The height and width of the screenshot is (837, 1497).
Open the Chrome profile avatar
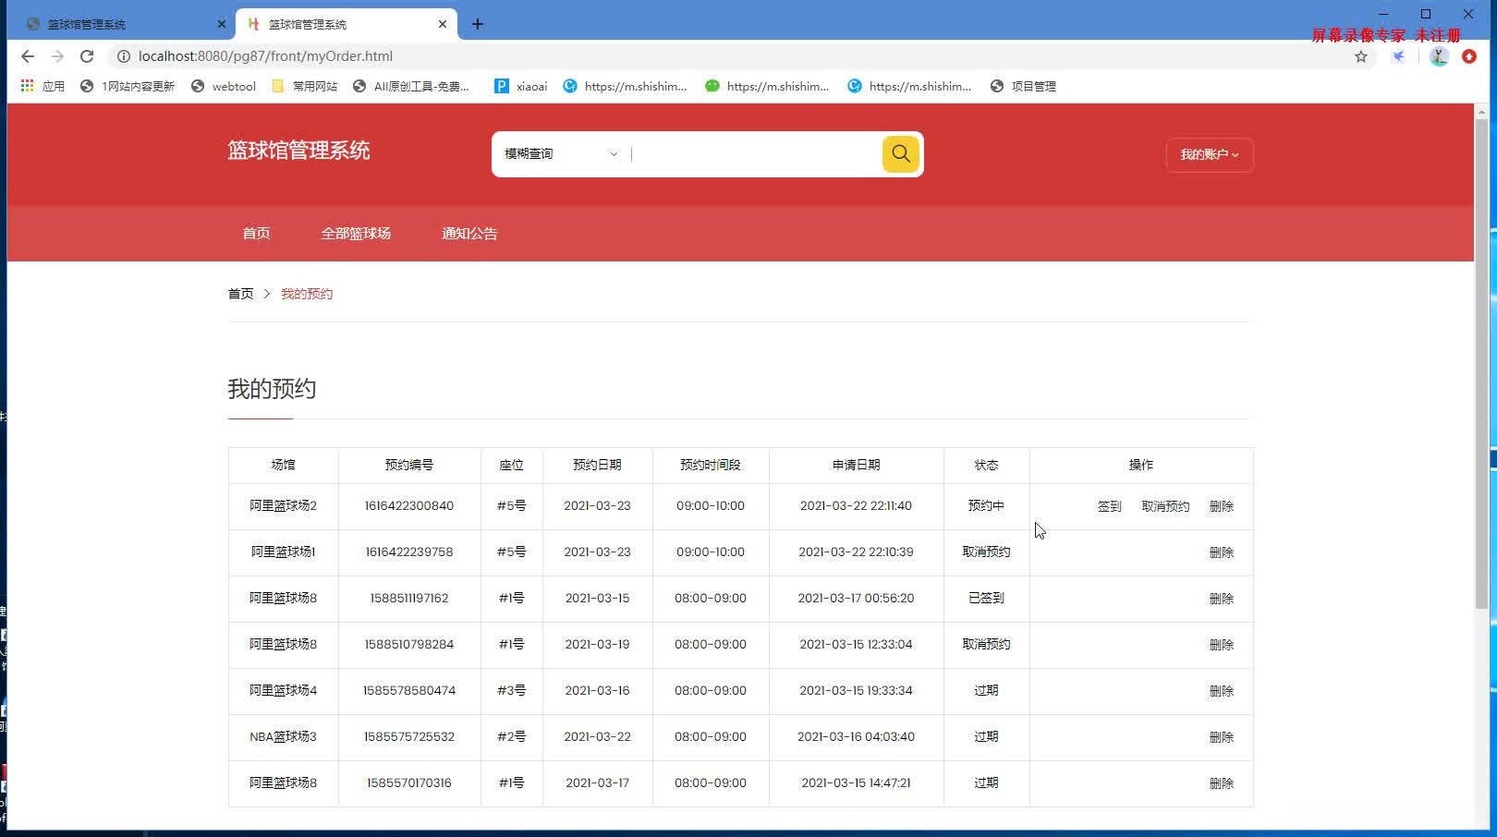(x=1438, y=56)
